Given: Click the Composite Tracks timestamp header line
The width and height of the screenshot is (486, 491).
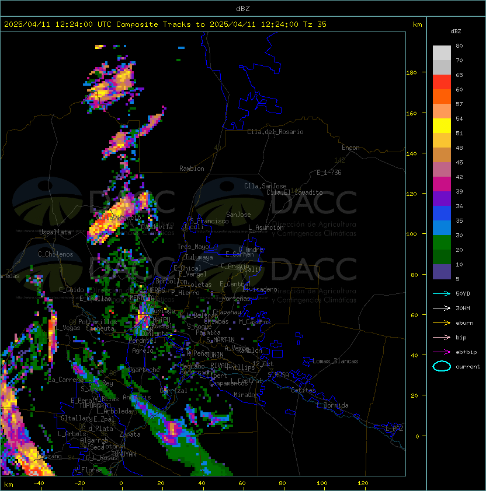Looking at the screenshot, I should [165, 24].
